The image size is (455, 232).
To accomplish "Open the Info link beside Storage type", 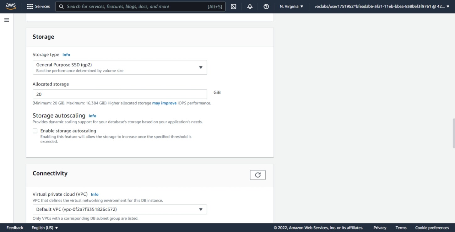I will click(x=66, y=54).
